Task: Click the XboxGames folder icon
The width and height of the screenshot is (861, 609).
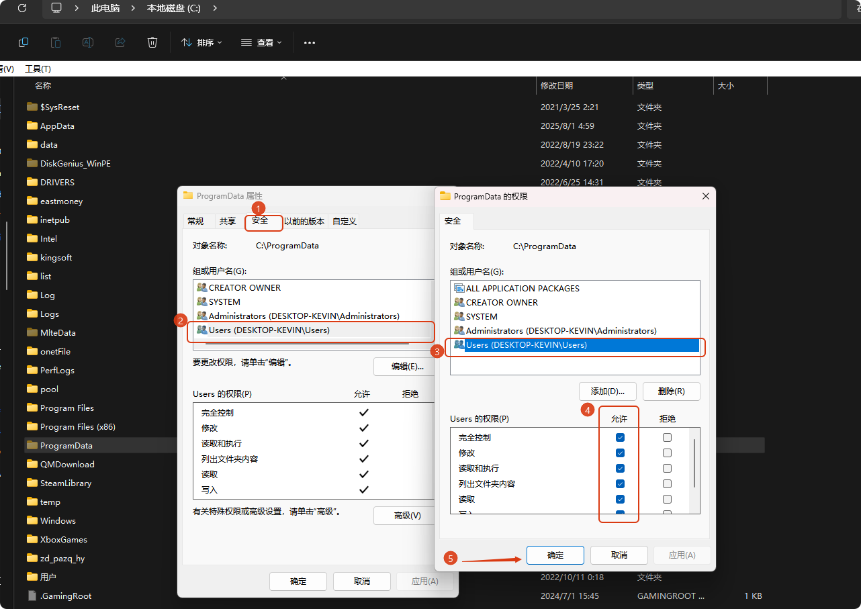Action: pos(32,539)
